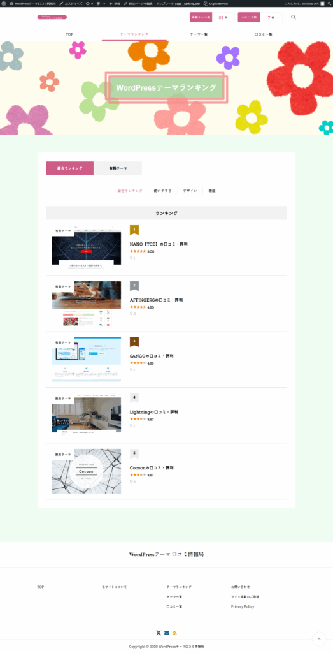Click Duplicate Post in the admin bar

tap(216, 3)
